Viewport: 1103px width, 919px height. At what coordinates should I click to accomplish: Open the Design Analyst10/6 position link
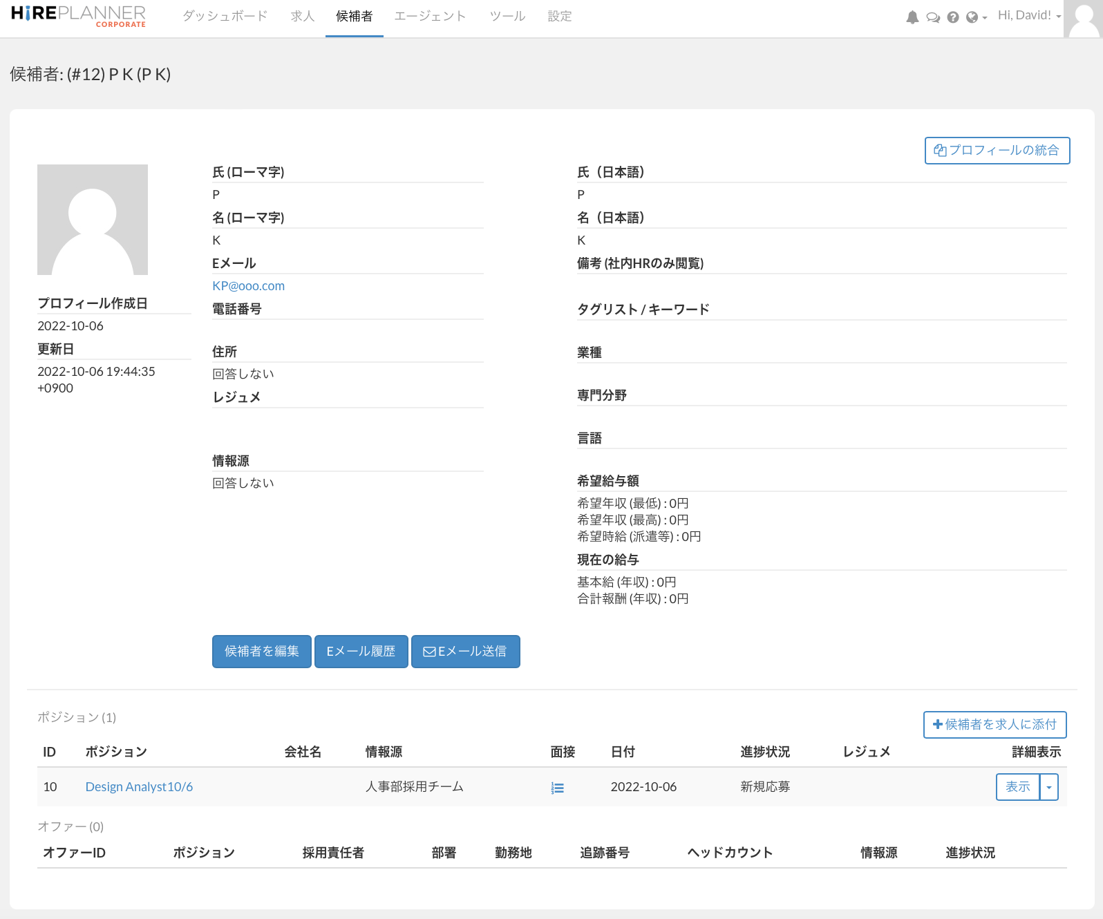(x=139, y=787)
